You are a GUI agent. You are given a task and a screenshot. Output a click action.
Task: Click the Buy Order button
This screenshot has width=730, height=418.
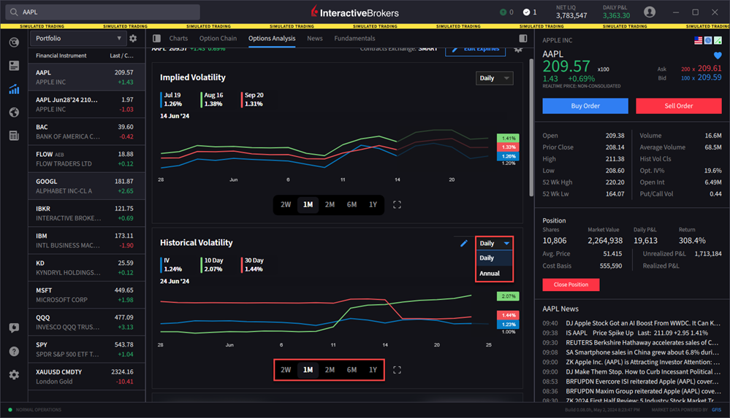[585, 106]
